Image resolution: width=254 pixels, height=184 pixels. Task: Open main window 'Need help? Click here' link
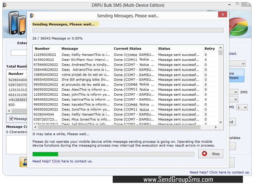pyautogui.click(x=220, y=172)
